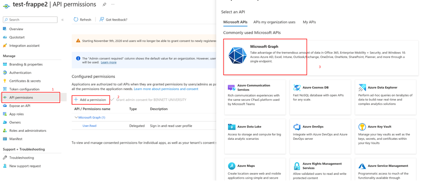Click the Azure Data Explorer icon
The height and width of the screenshot is (181, 431).
coord(362,88)
